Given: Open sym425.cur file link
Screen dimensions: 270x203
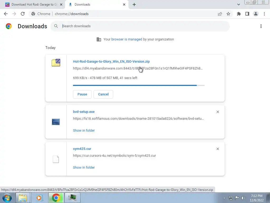Looking at the screenshot, I should [x=82, y=149].
